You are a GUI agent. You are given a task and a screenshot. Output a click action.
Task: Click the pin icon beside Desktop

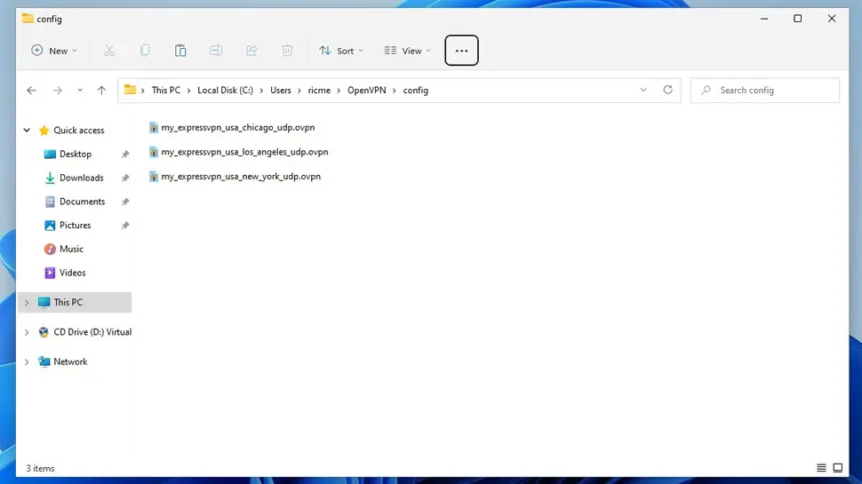[x=125, y=155]
